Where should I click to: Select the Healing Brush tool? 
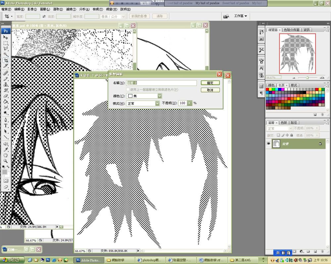pos(6,73)
